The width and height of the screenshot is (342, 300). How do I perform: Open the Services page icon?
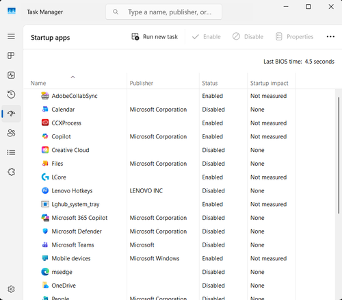click(11, 172)
